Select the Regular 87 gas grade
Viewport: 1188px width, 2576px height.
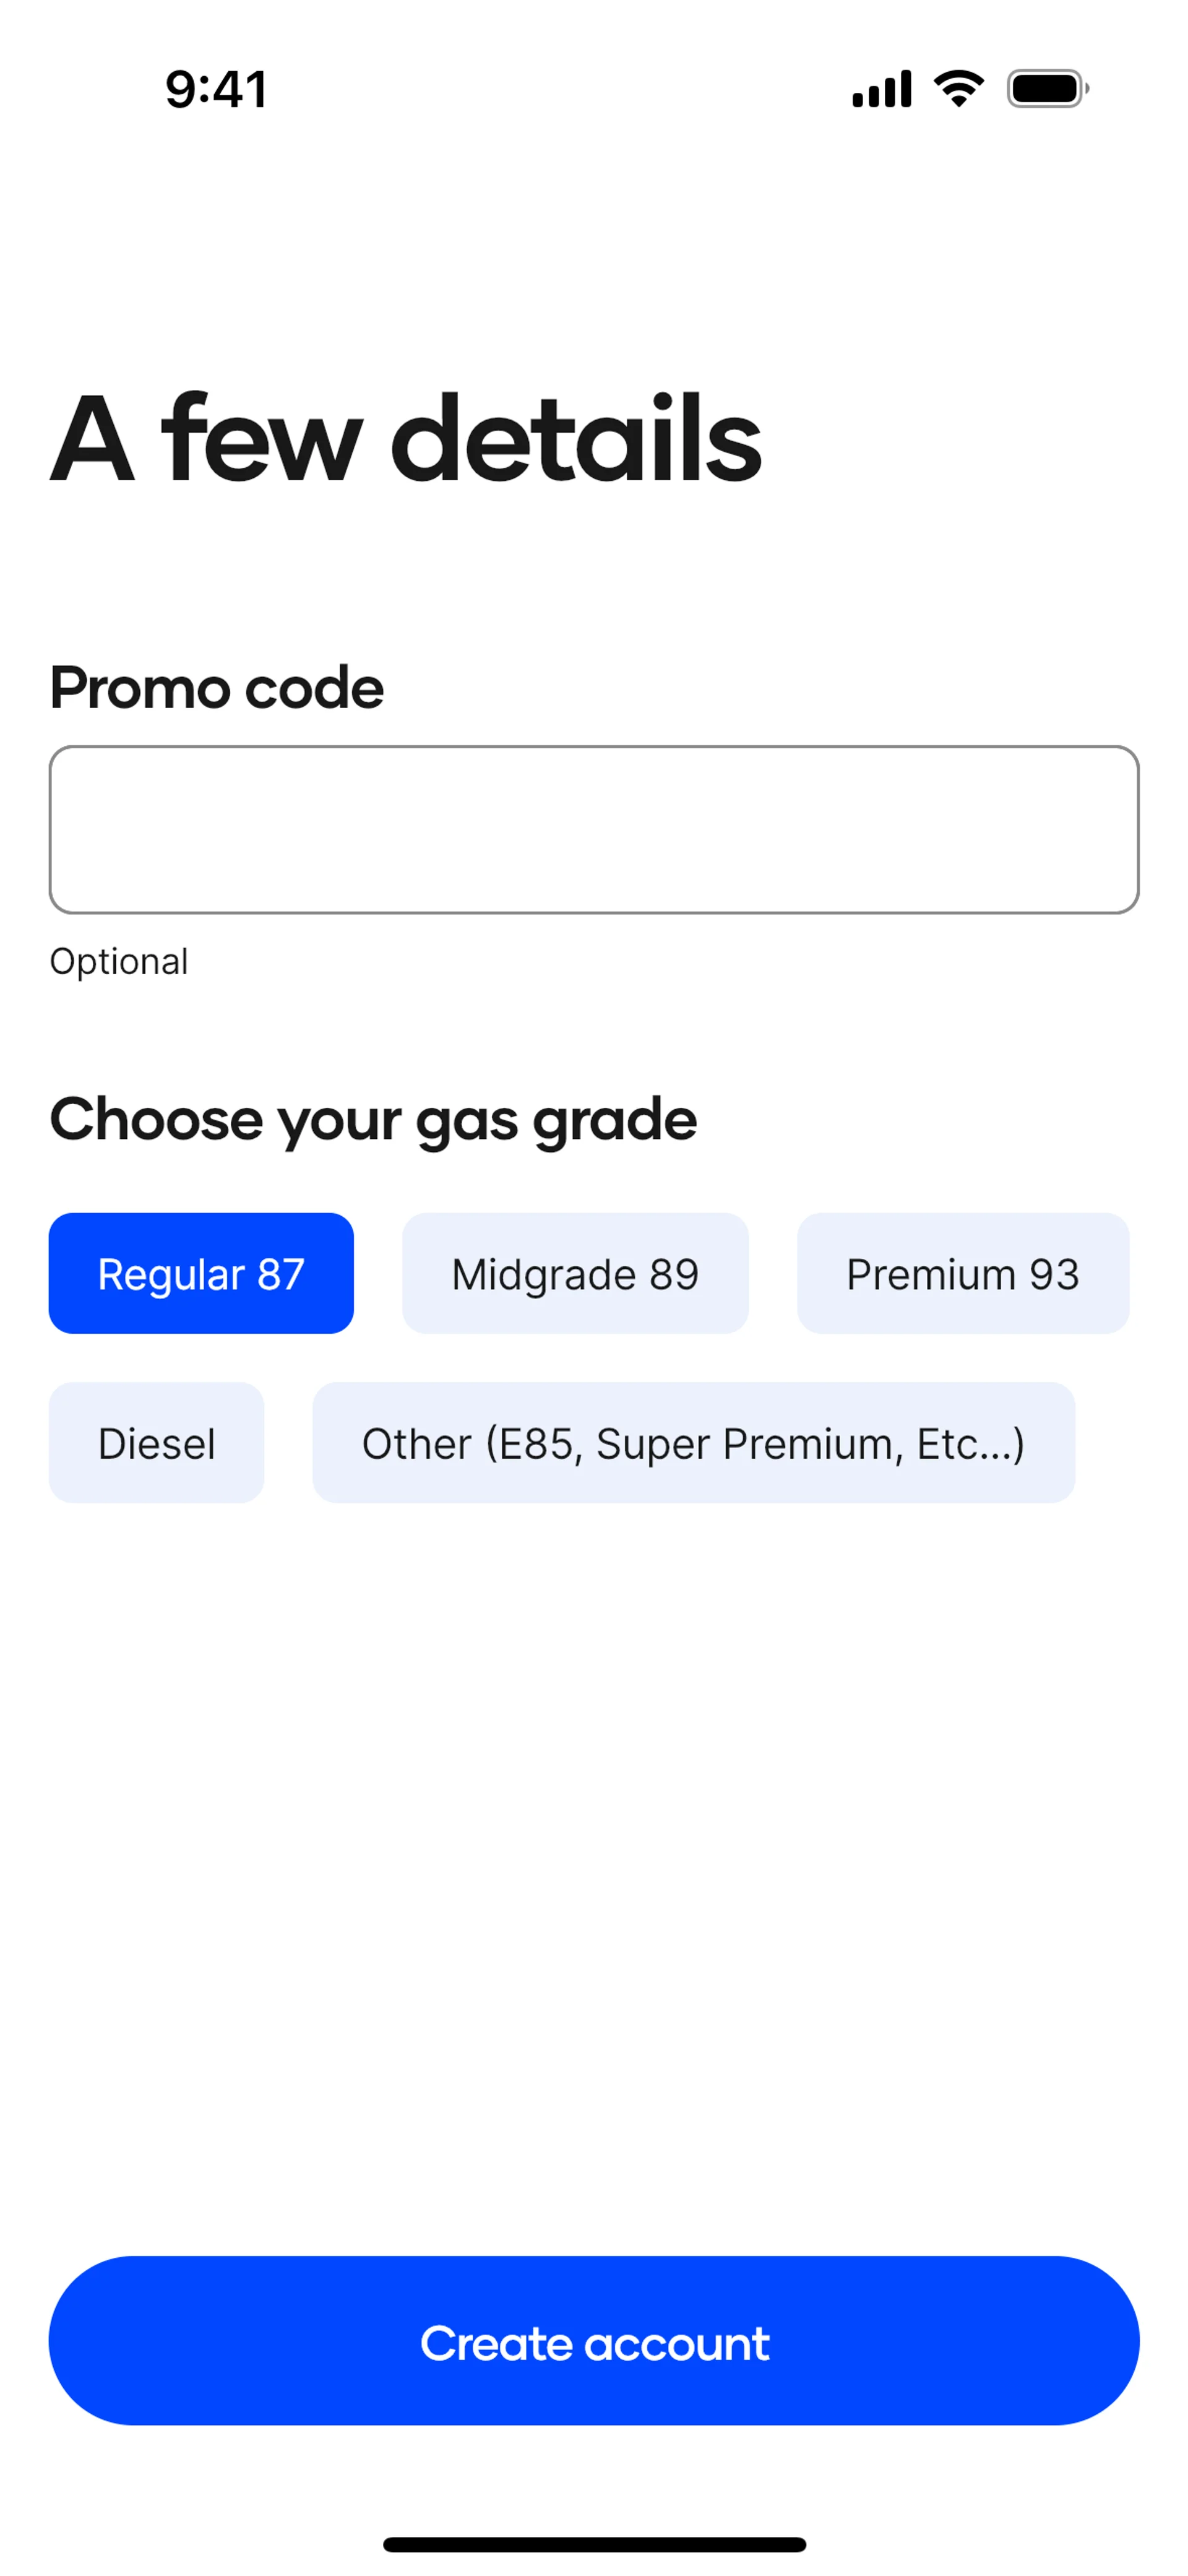pyautogui.click(x=201, y=1273)
